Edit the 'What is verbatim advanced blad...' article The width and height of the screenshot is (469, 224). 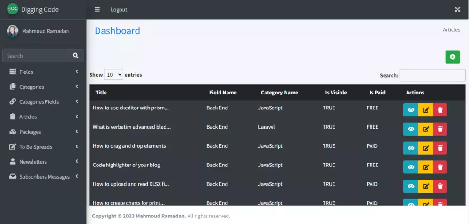425,129
